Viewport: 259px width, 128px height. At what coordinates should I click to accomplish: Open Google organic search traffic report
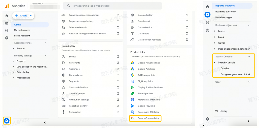[236, 74]
